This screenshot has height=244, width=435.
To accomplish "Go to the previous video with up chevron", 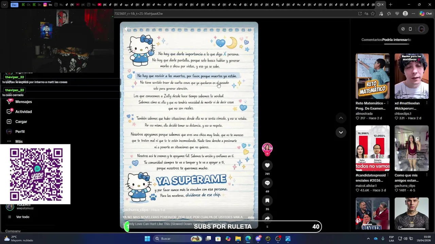I will (x=341, y=118).
